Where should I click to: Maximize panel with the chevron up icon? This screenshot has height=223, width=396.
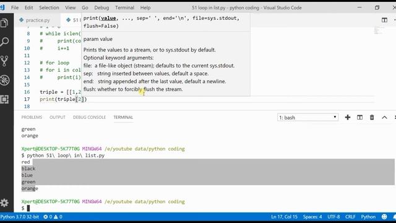(x=384, y=117)
